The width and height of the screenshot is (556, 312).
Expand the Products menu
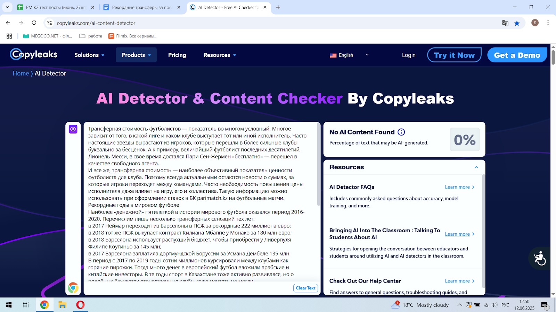[136, 55]
